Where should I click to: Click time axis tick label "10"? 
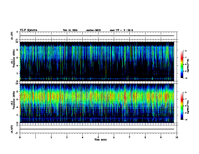[177, 137]
